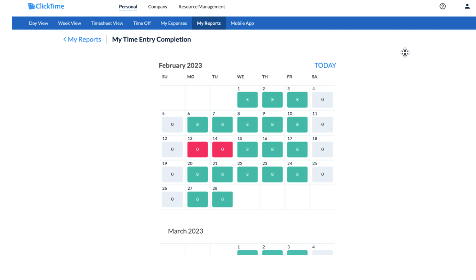Open My Expenses
Screen dimensions: 476x280
click(x=174, y=23)
